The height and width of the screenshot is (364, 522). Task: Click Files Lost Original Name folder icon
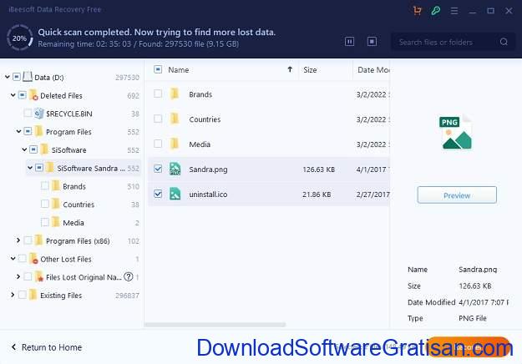click(39, 277)
